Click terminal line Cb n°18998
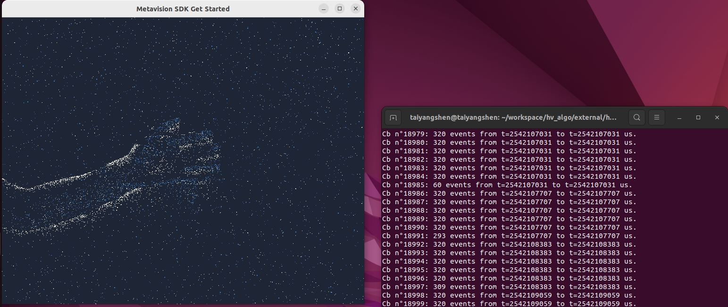This screenshot has height=307, width=728. [509, 295]
